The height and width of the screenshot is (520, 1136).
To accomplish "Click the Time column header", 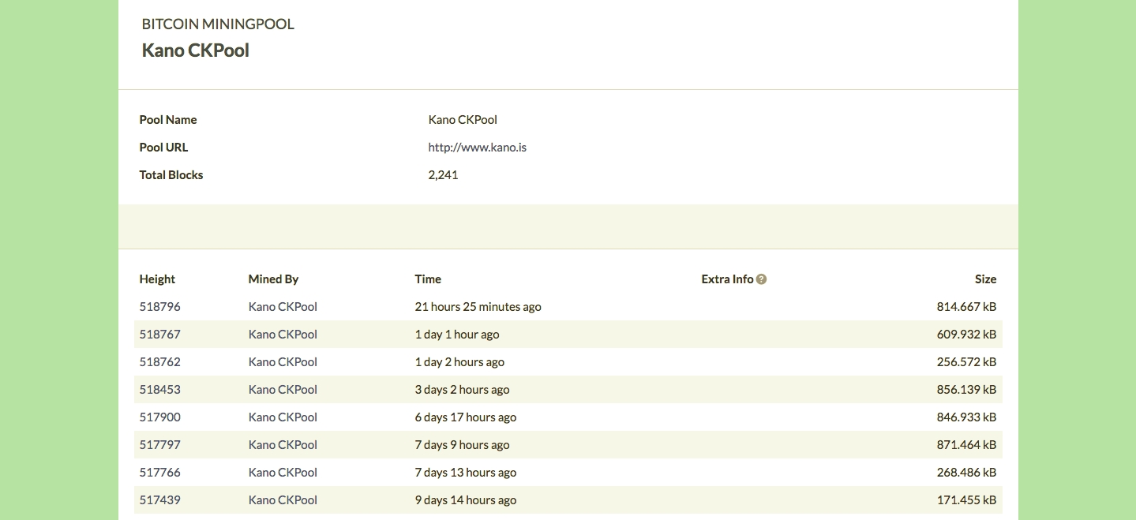I will (x=428, y=279).
